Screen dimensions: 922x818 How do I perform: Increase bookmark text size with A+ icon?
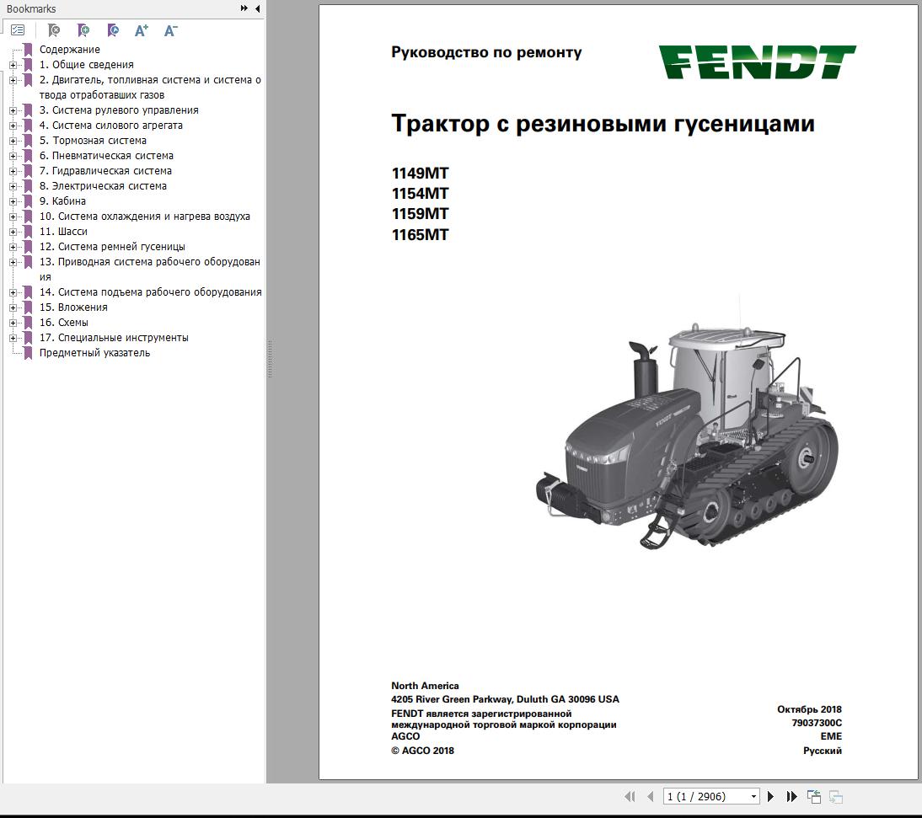[x=141, y=30]
